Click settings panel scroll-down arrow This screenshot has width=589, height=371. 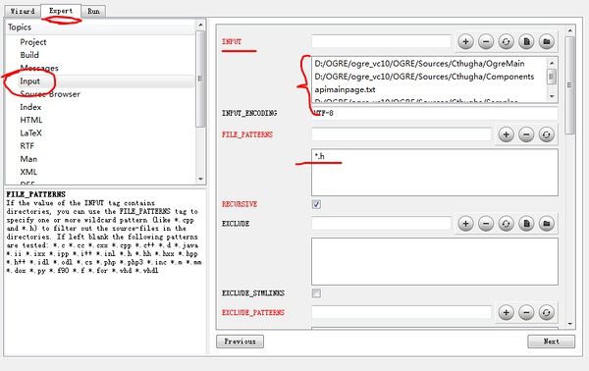click(x=570, y=324)
